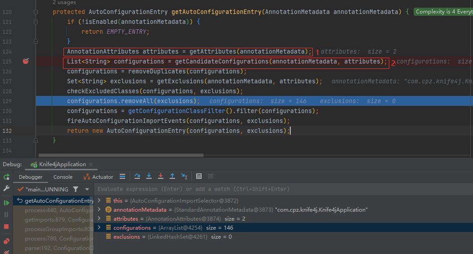Select the processGroupImports:809 stack frame
The image size is (473, 254).
click(54, 229)
